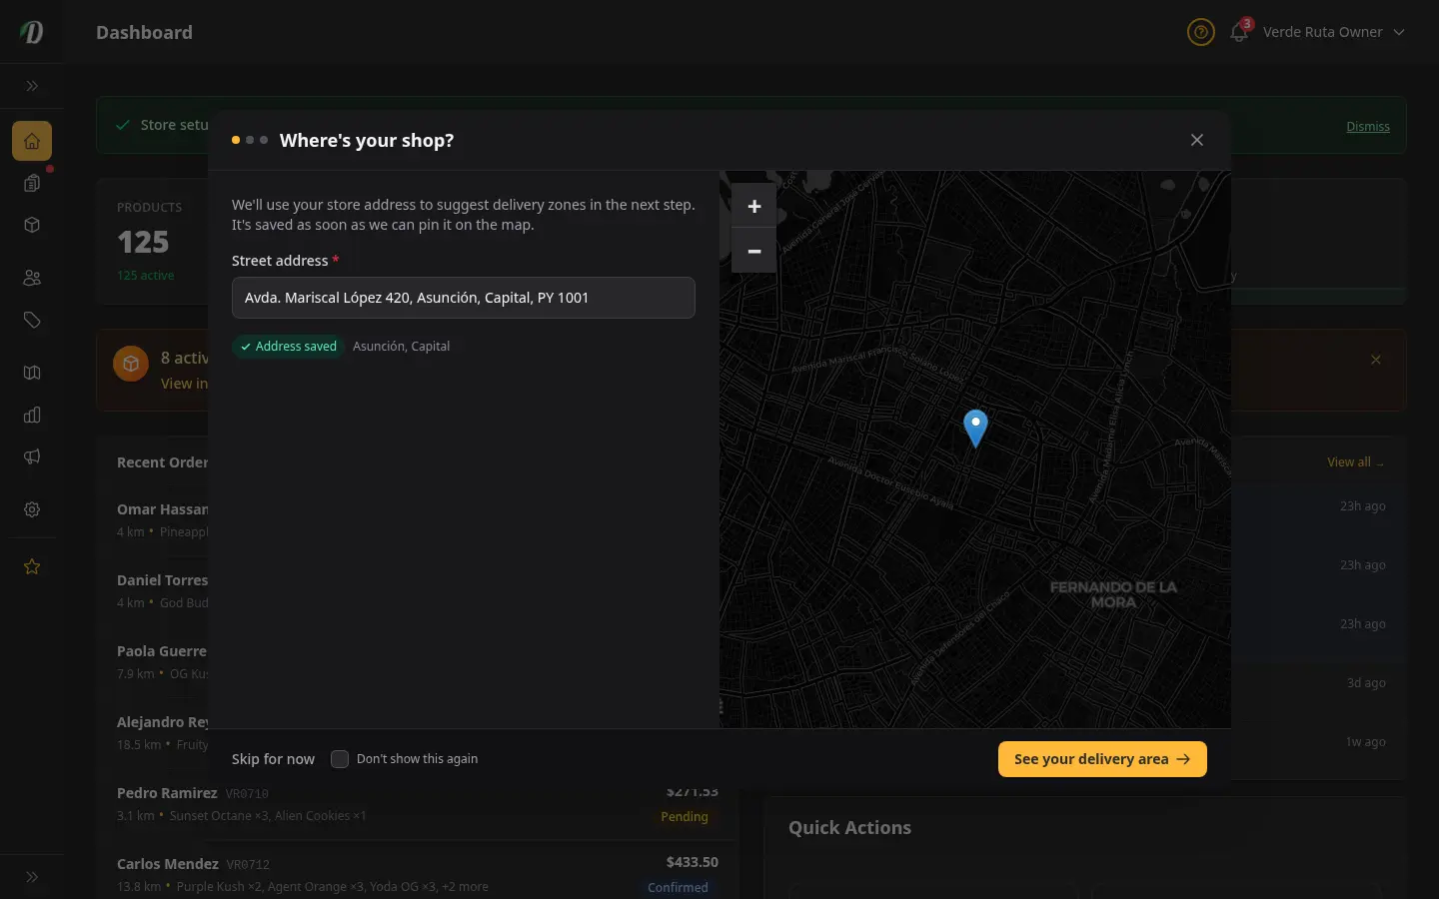The height and width of the screenshot is (899, 1439).
Task: Open the Verde Ruta Owner account menu
Action: tap(1333, 32)
